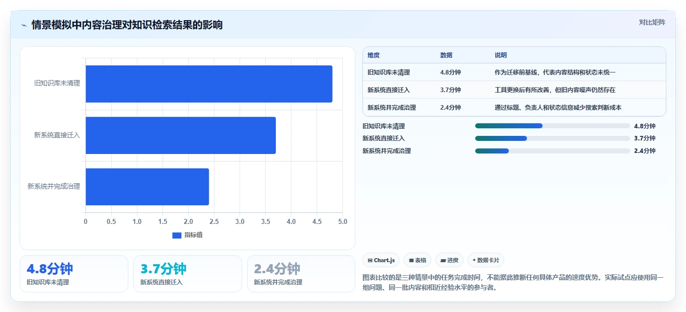Click the 3.7分钟 value beside progress bar
The image size is (686, 312).
(x=645, y=138)
